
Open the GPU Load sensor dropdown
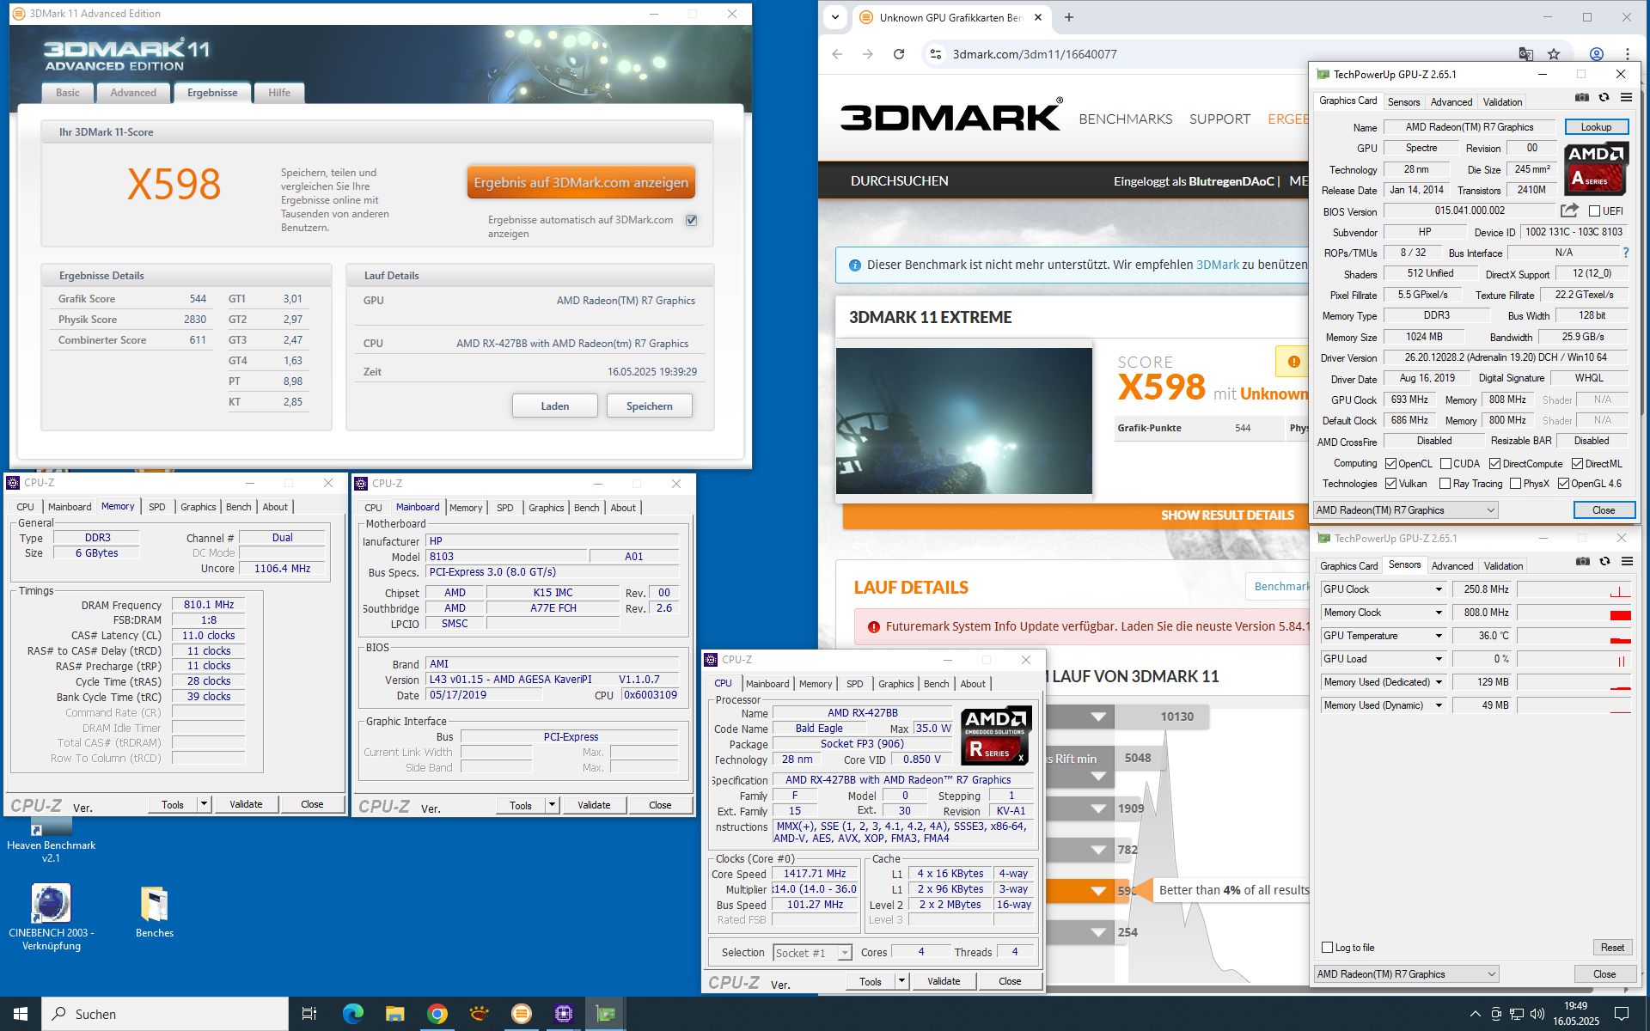tap(1439, 659)
